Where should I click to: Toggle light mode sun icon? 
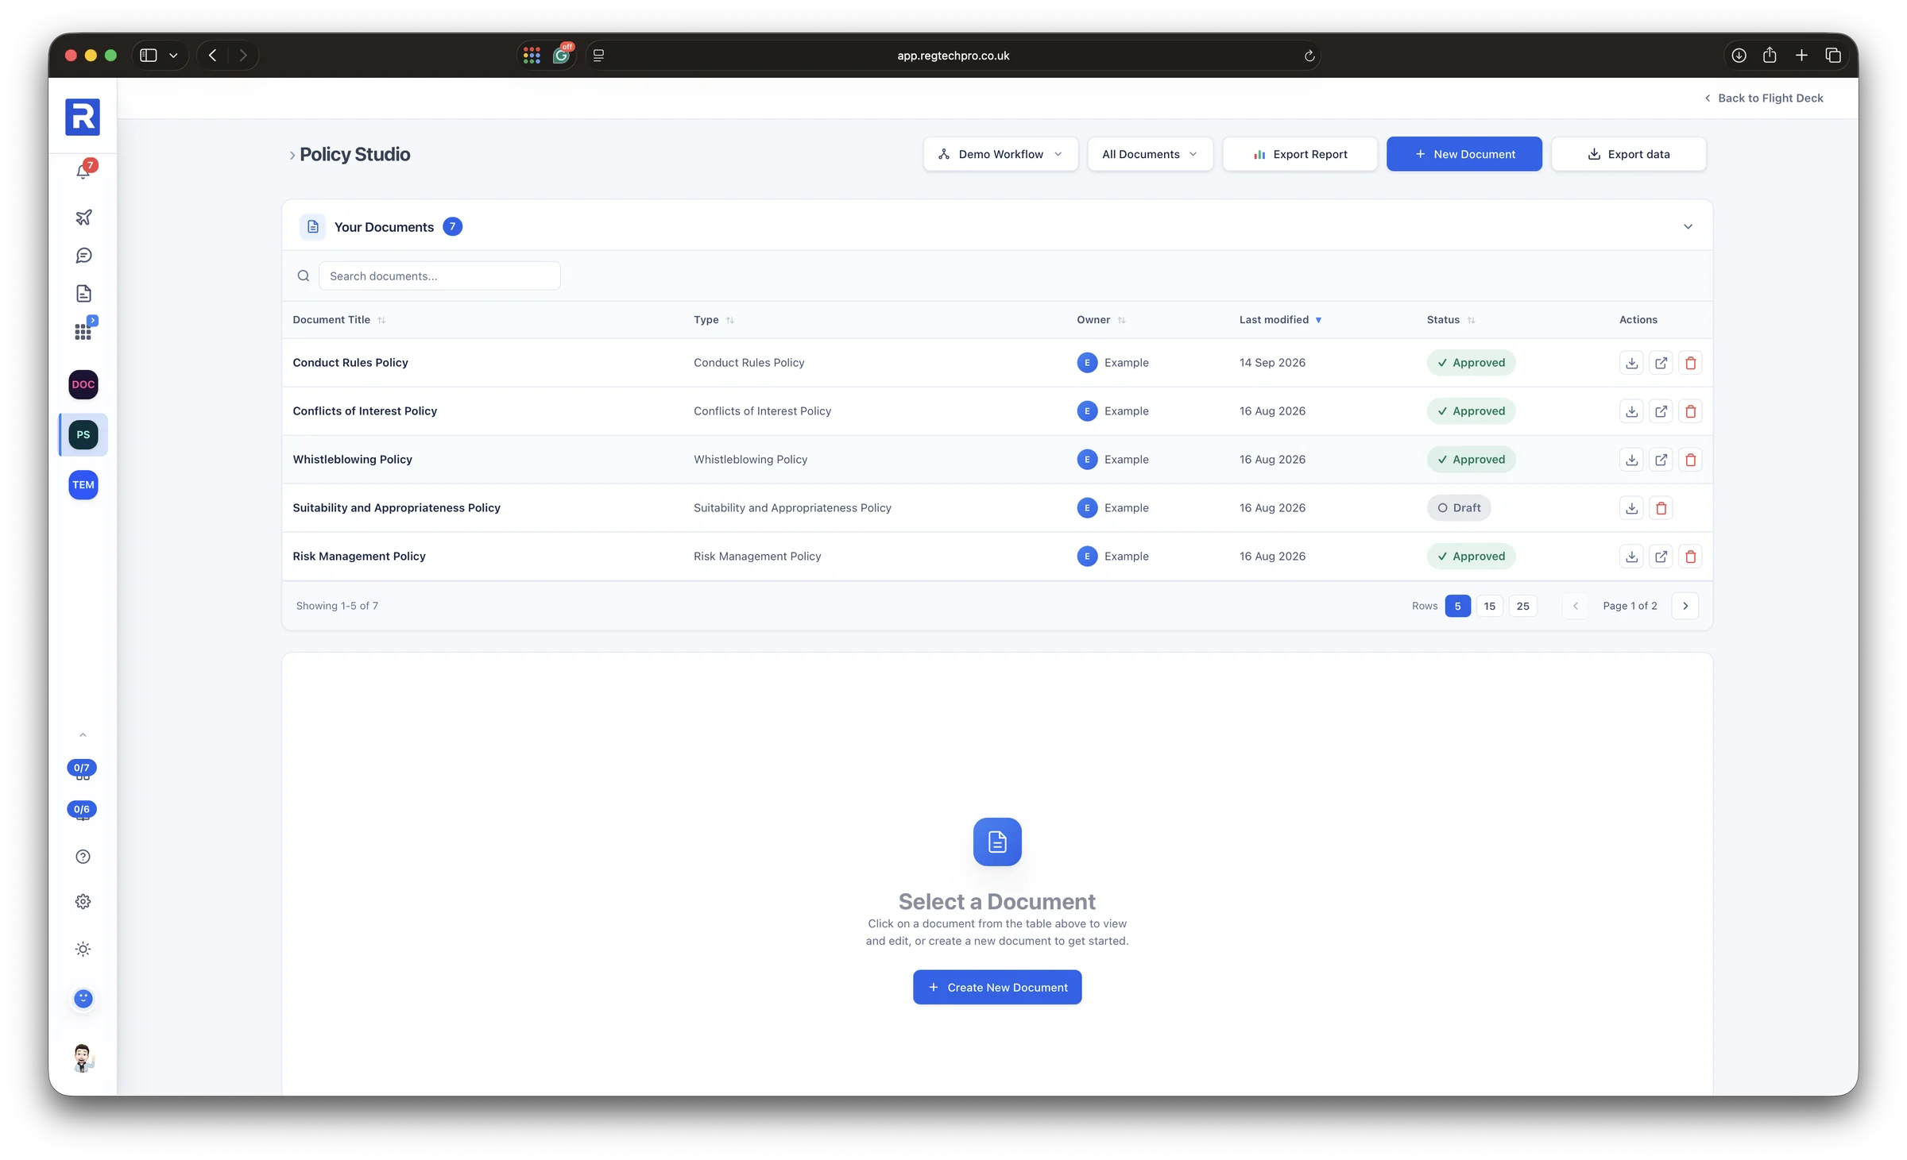coord(83,949)
